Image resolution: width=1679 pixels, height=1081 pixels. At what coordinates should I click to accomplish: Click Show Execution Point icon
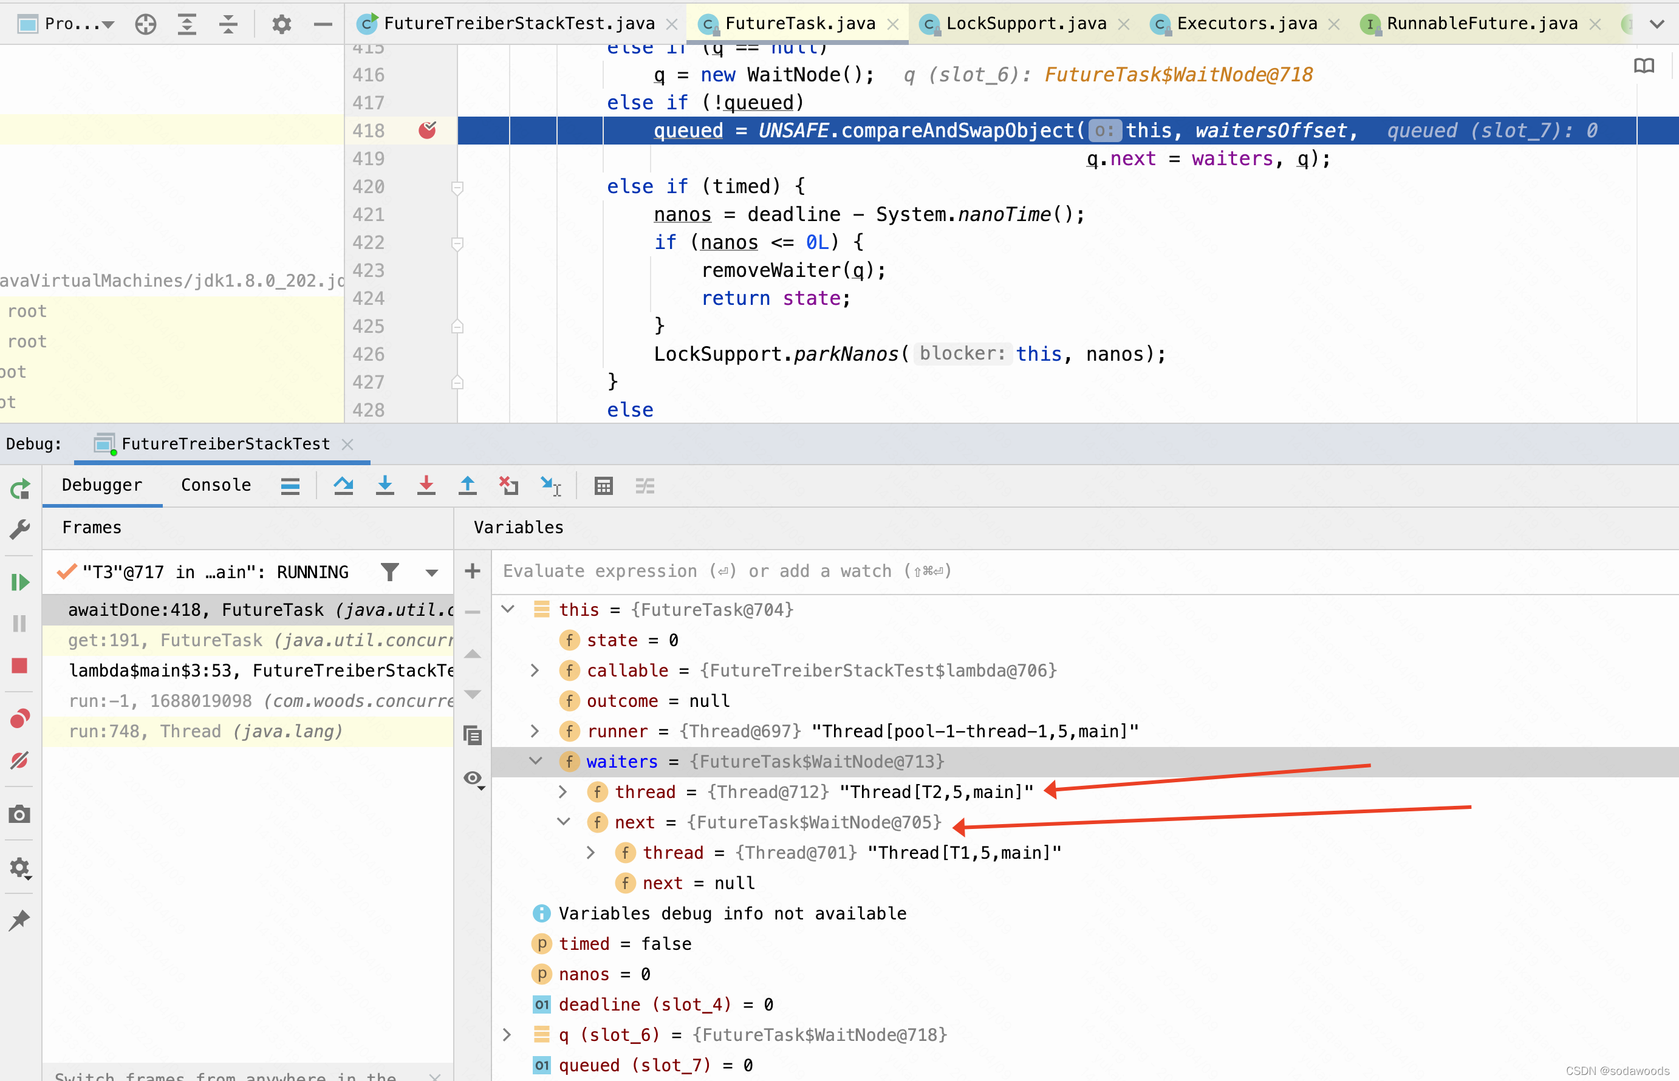(x=290, y=486)
